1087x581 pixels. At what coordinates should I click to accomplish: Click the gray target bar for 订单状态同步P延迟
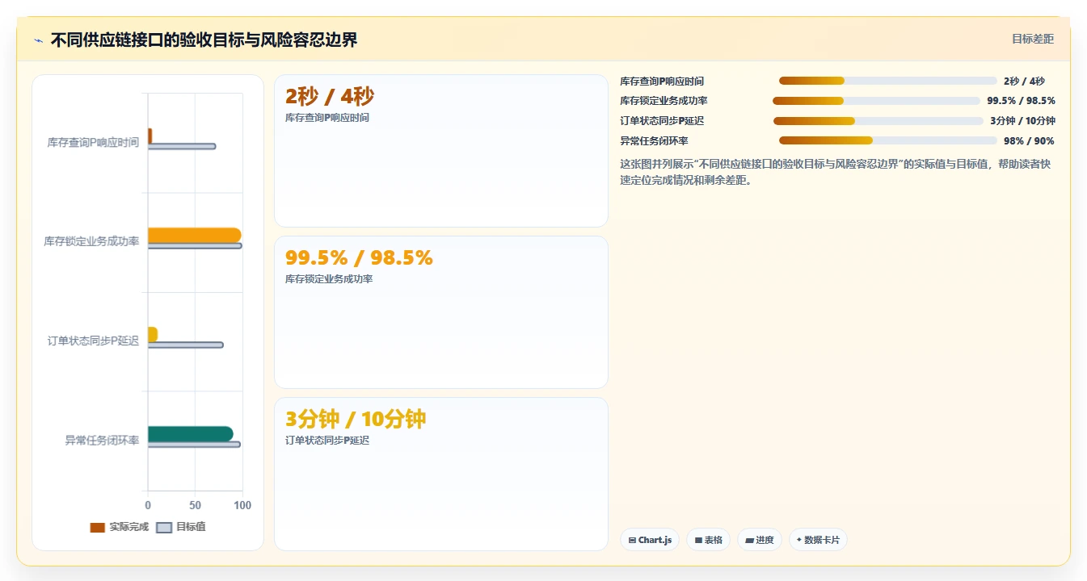click(185, 345)
